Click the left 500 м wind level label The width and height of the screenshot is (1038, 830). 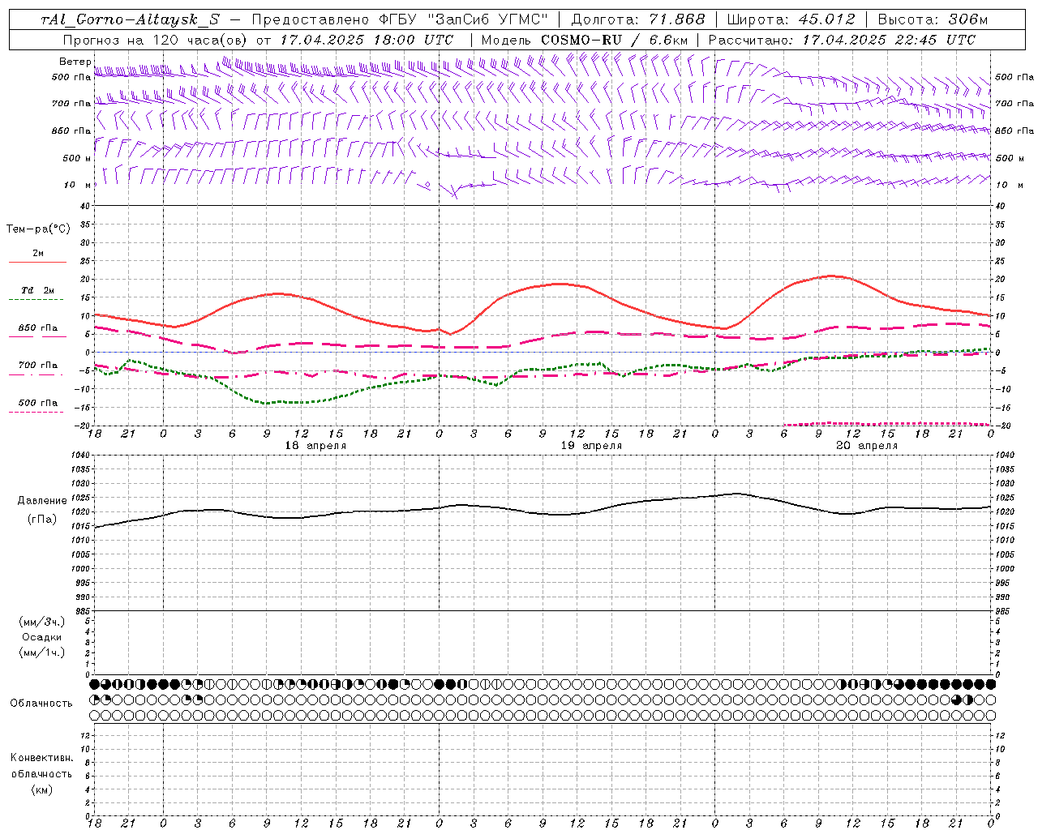coord(76,158)
